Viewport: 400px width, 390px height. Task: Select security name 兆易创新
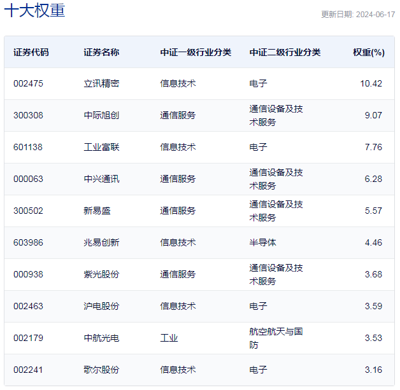[x=101, y=243]
